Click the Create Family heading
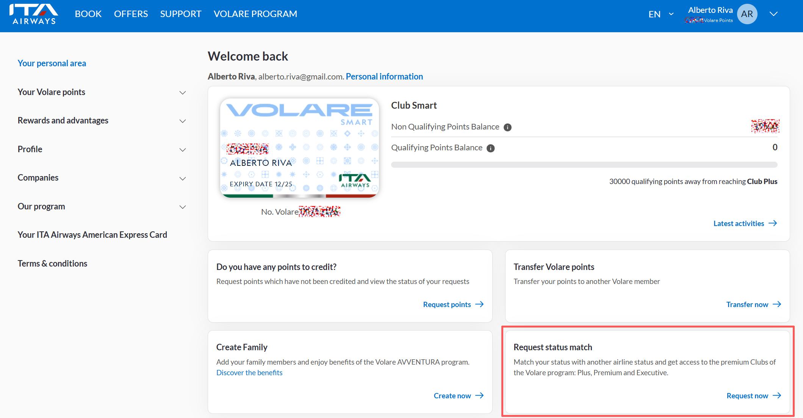Viewport: 803px width, 418px height. coord(242,347)
